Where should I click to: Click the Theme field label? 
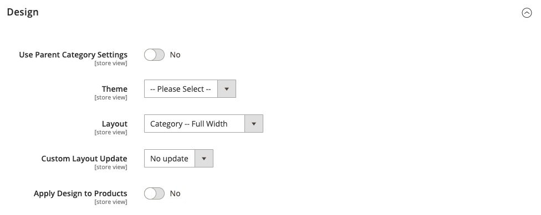coord(115,89)
